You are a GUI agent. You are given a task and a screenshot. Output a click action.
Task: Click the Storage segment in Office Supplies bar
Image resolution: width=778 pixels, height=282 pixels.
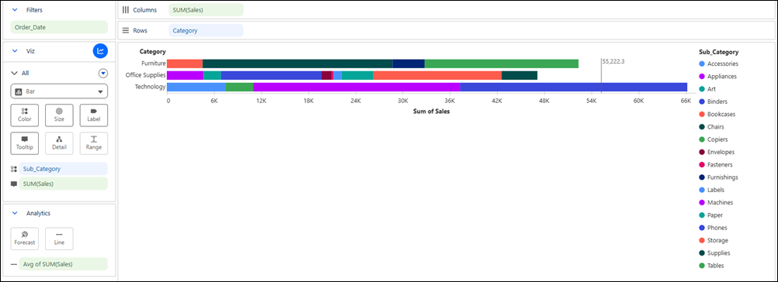[x=438, y=75]
